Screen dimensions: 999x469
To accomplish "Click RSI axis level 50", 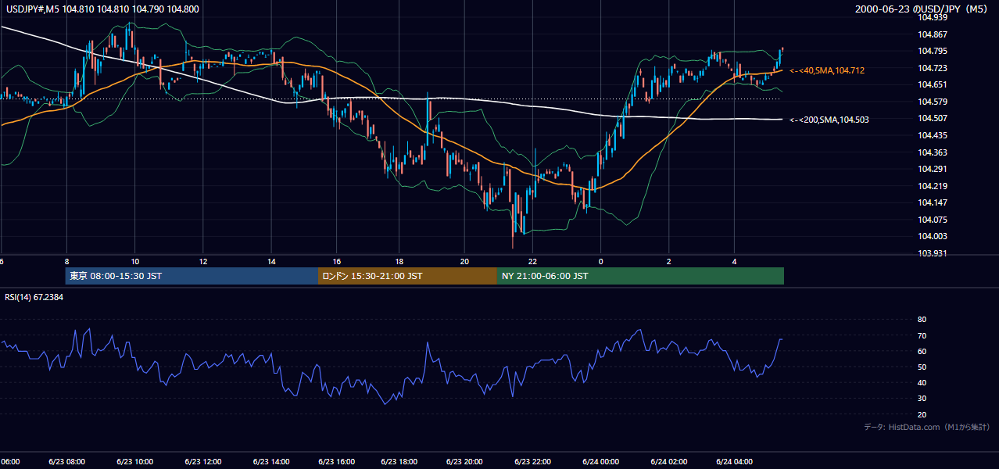I will point(922,367).
